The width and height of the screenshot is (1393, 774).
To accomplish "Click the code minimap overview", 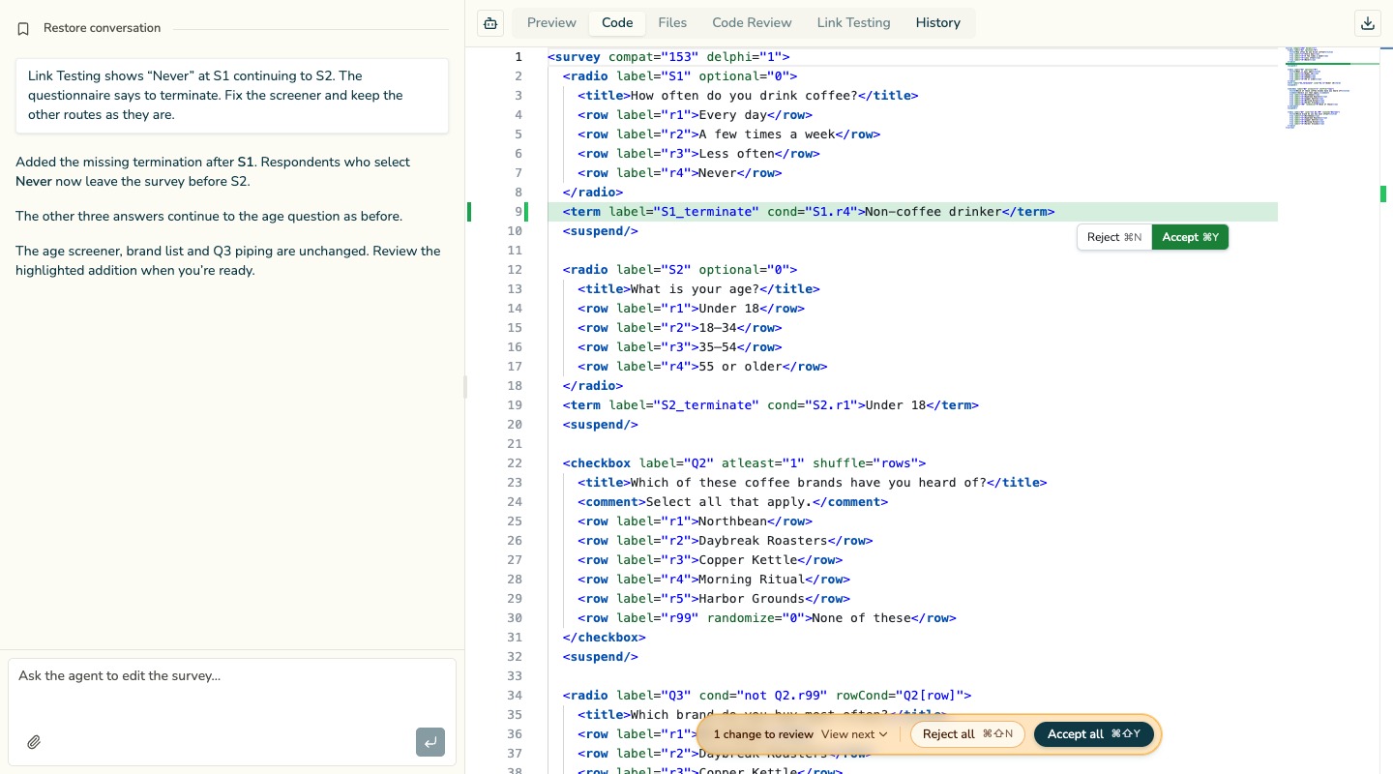I will tap(1331, 87).
